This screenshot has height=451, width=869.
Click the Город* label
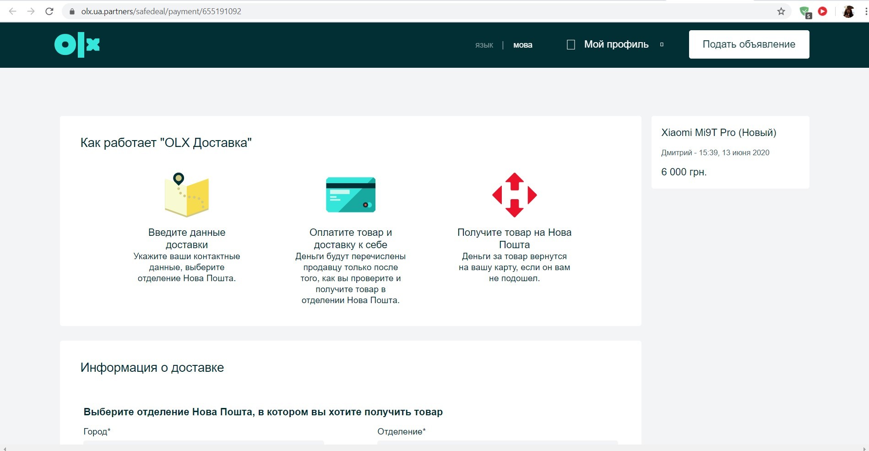(x=97, y=431)
